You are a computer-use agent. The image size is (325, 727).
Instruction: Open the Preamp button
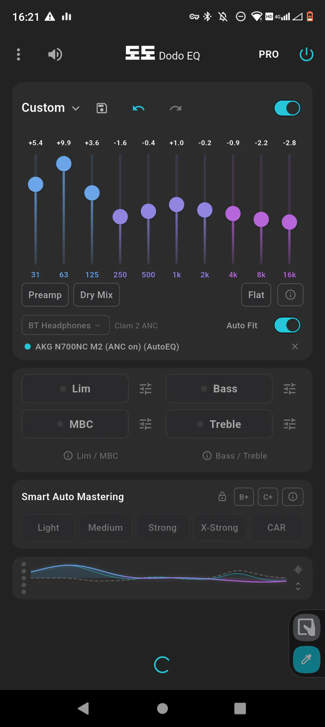45,295
